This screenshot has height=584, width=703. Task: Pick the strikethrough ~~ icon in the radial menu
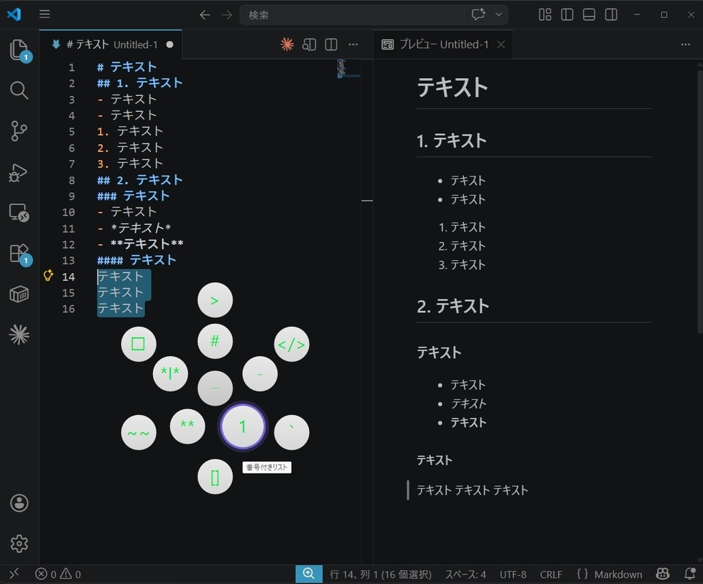pos(139,432)
